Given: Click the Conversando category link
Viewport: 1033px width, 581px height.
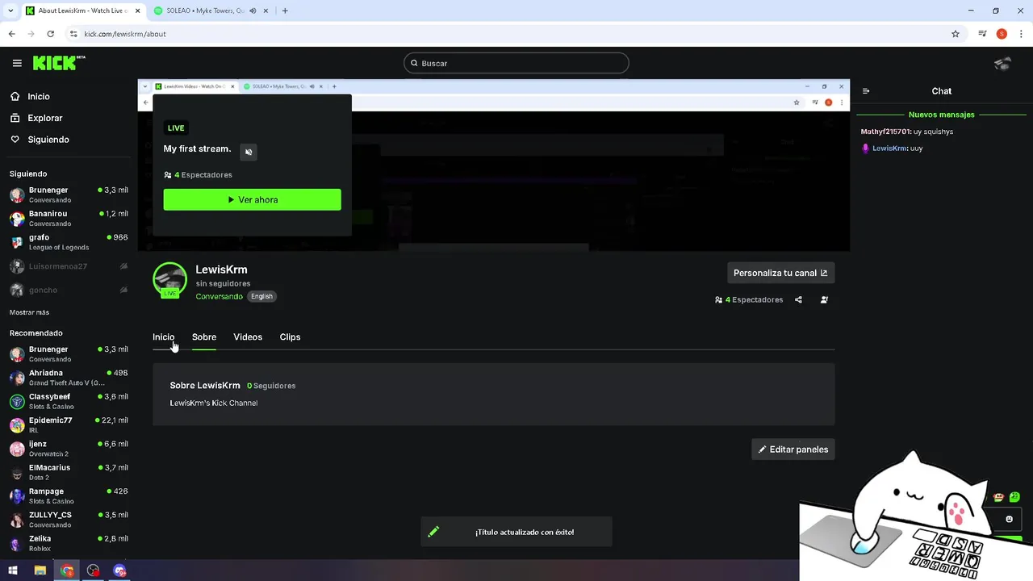Looking at the screenshot, I should pos(219,296).
